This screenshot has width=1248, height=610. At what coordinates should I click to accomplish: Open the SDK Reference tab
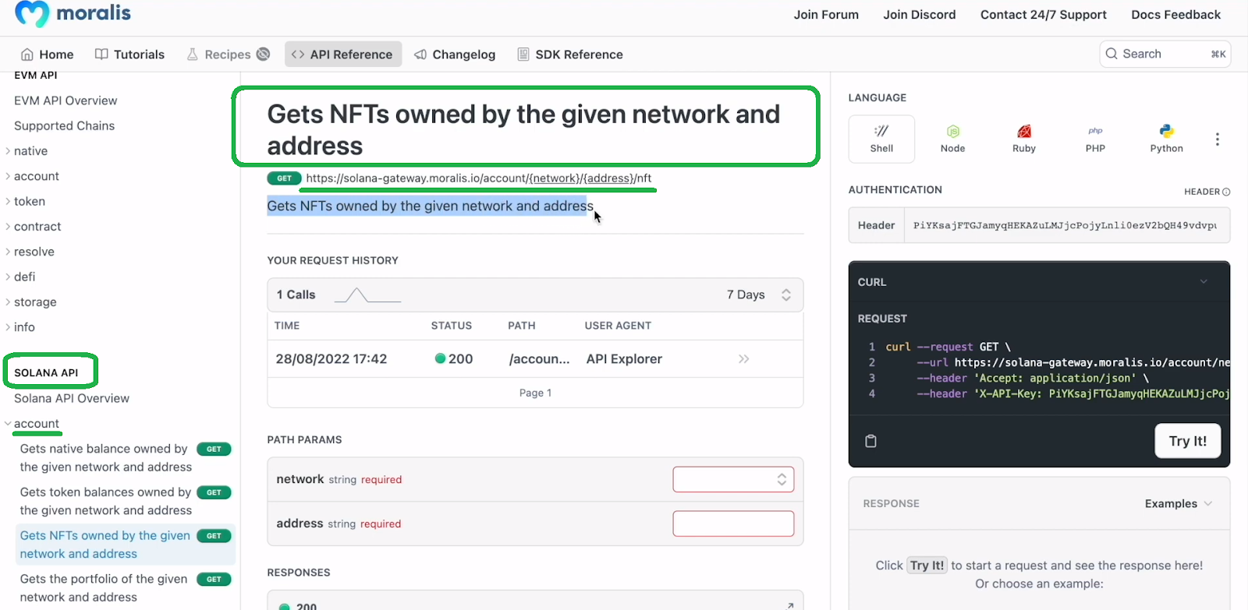[x=570, y=55]
